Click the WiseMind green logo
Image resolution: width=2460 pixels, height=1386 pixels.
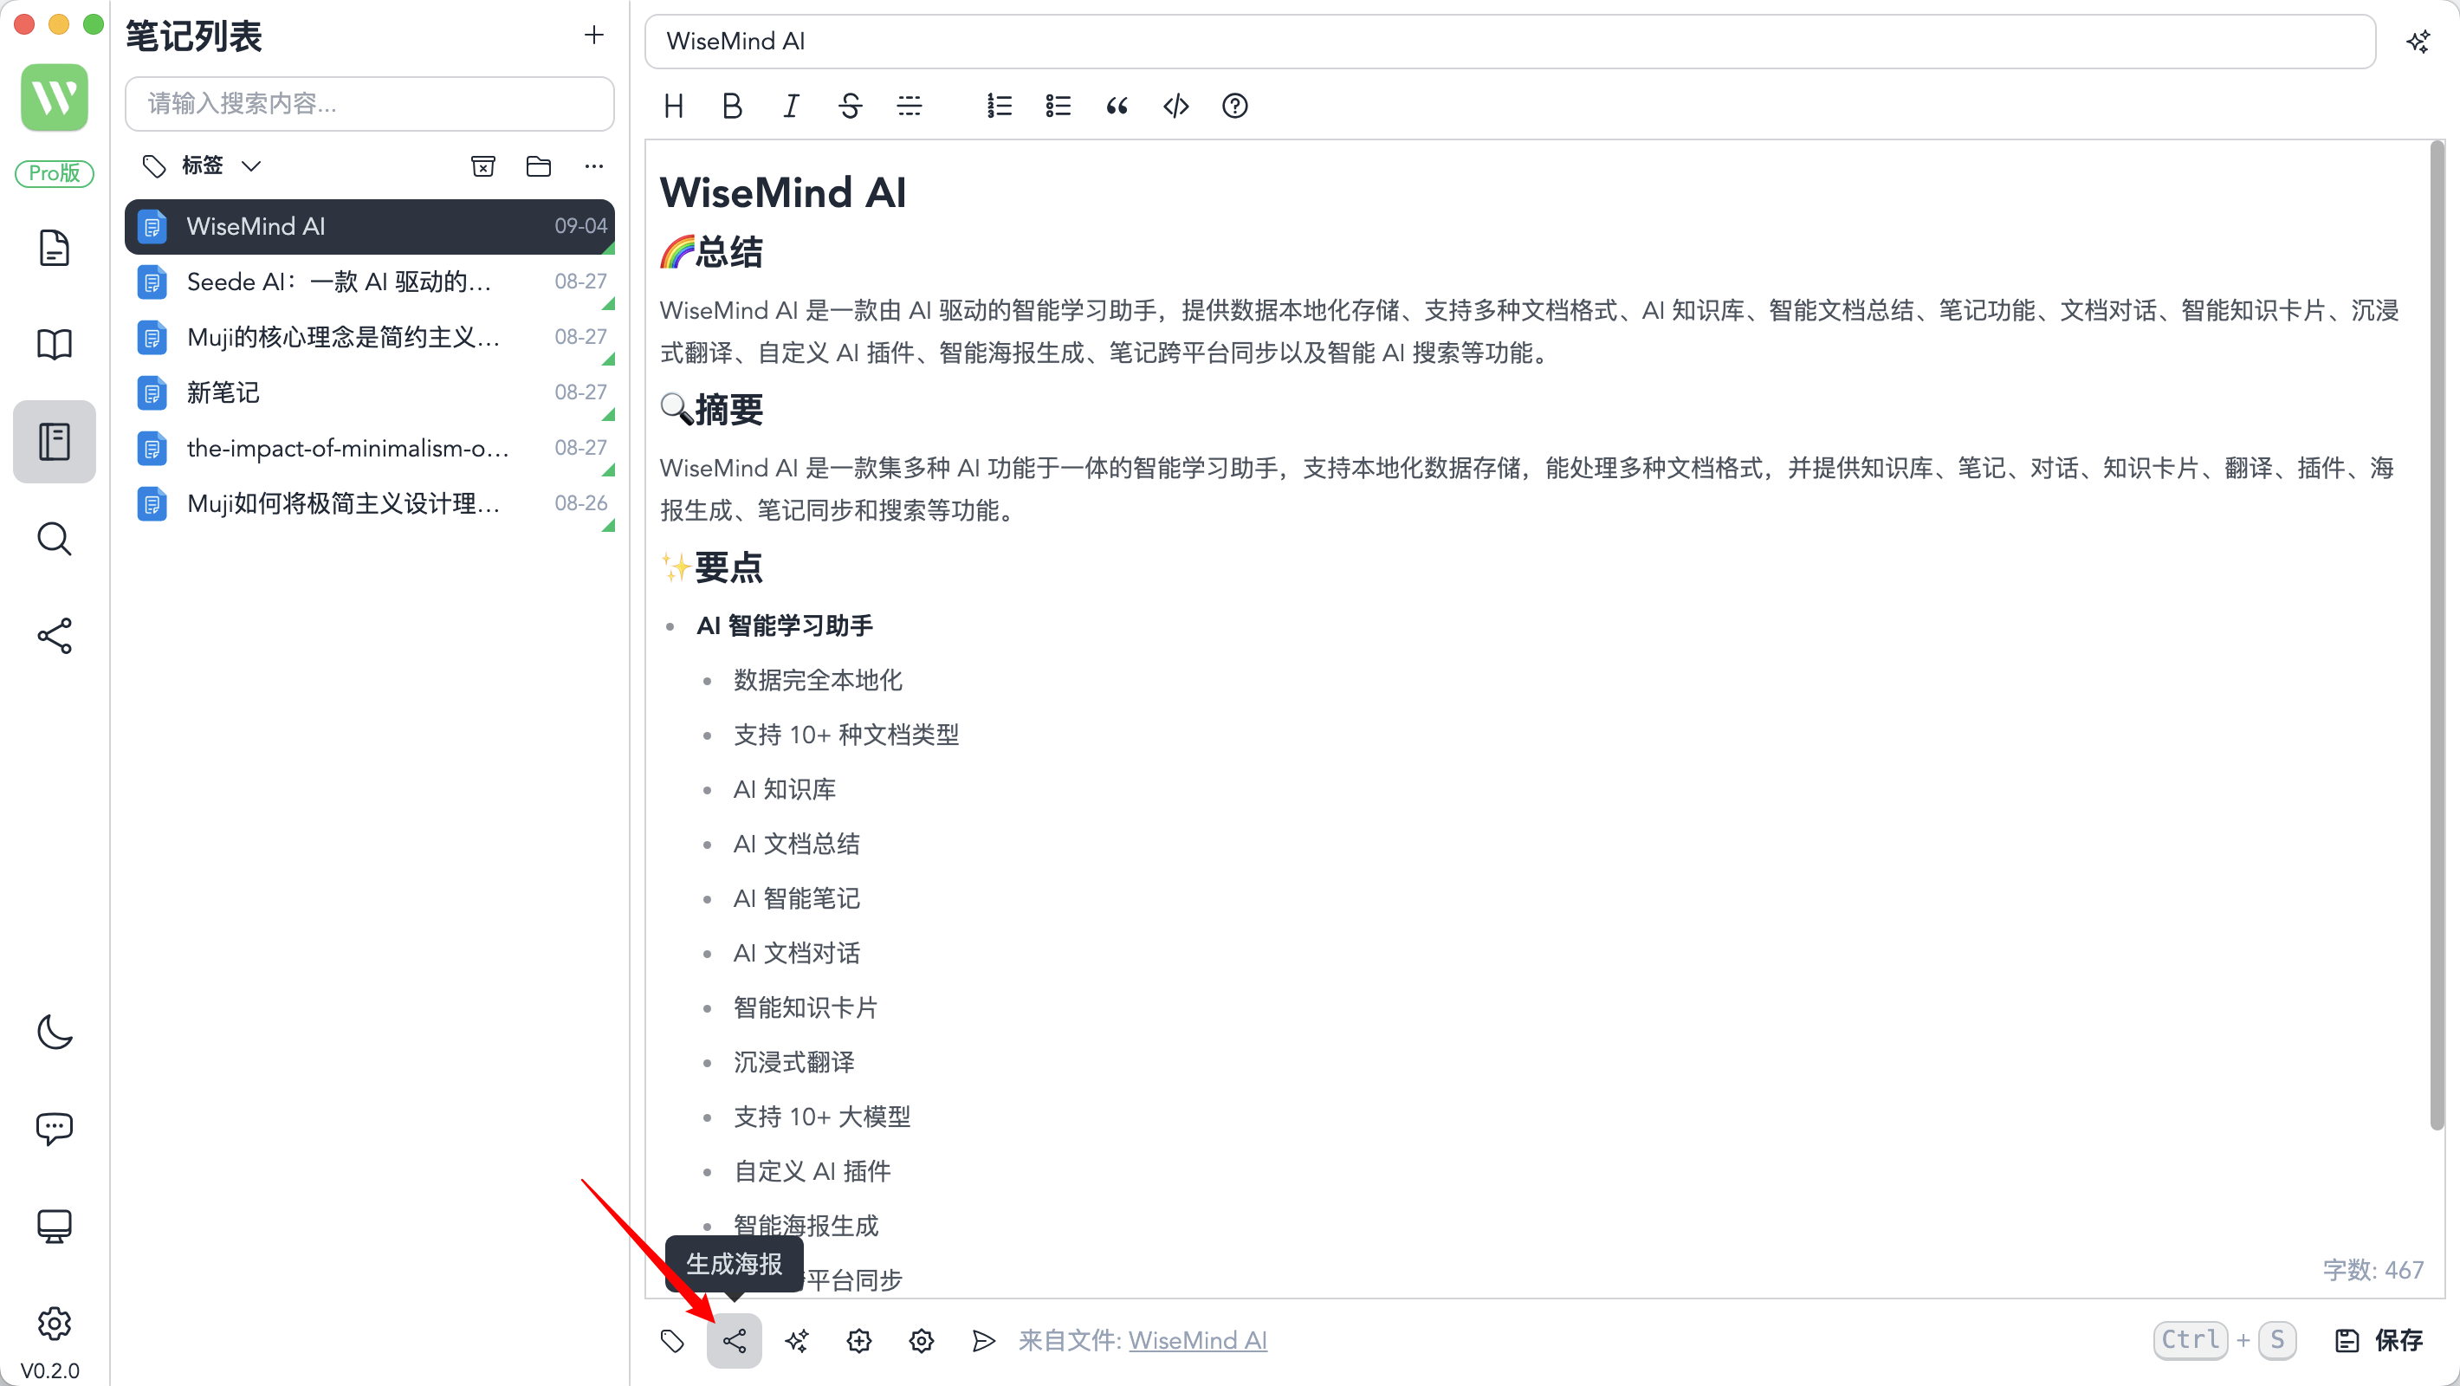(x=55, y=97)
